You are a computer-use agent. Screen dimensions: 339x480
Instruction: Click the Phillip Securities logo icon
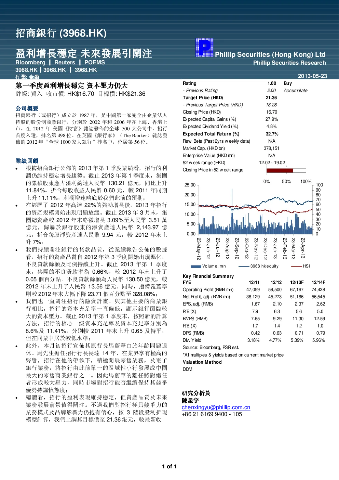pos(204,48)
